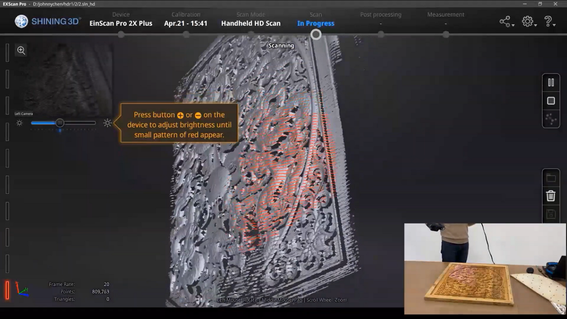The height and width of the screenshot is (319, 567).
Task: Click the point cloud dots icon
Action: 550,120
